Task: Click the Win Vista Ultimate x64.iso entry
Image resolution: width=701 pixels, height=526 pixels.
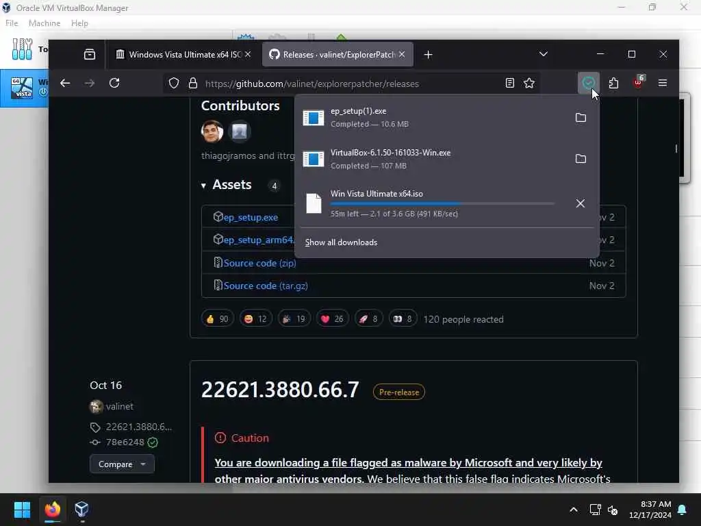Action: coord(431,203)
